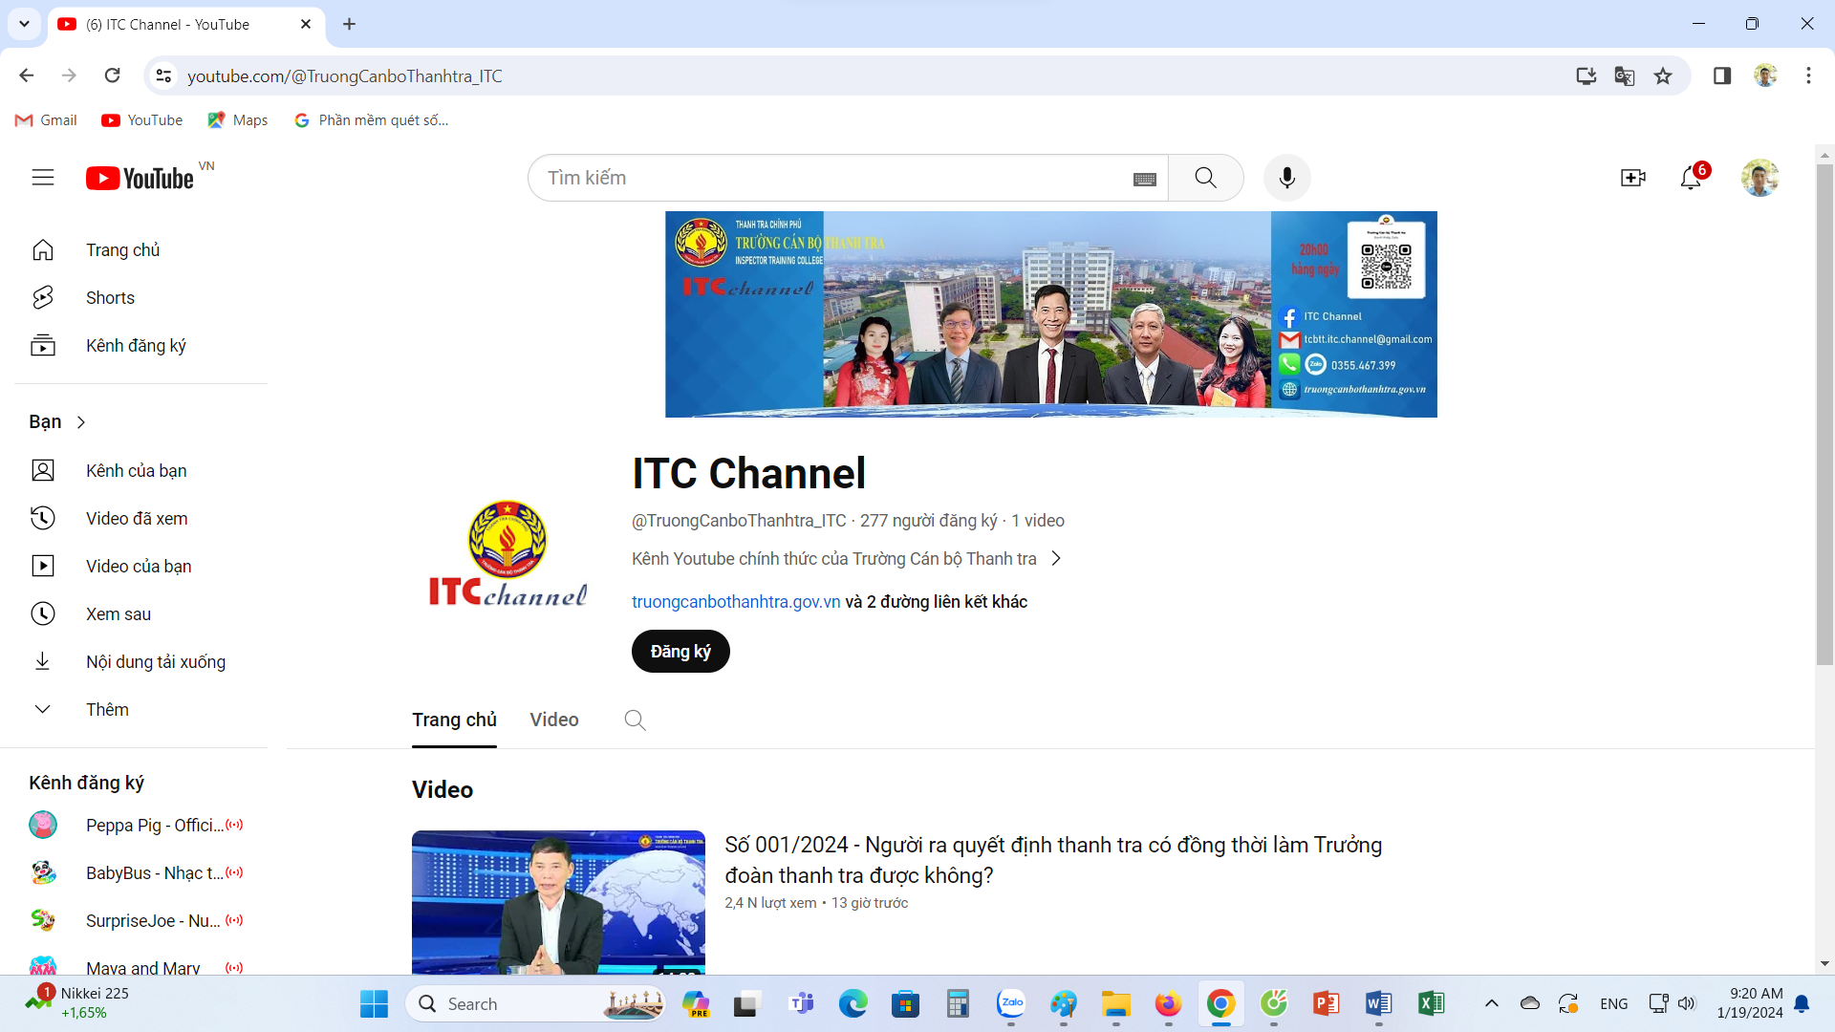Expand the Bạn section chevron

tap(81, 422)
